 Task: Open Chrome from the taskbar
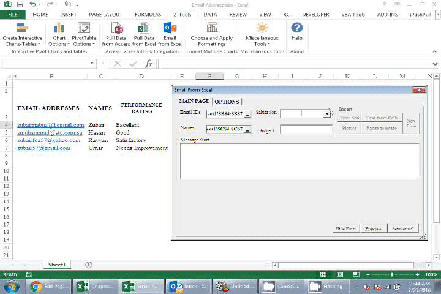48,287
